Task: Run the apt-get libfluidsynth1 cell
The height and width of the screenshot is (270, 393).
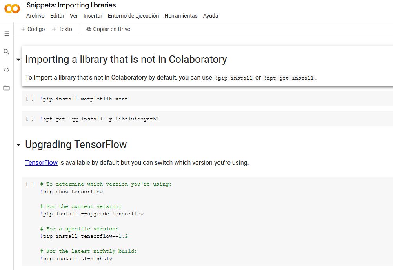Action: tap(30, 119)
